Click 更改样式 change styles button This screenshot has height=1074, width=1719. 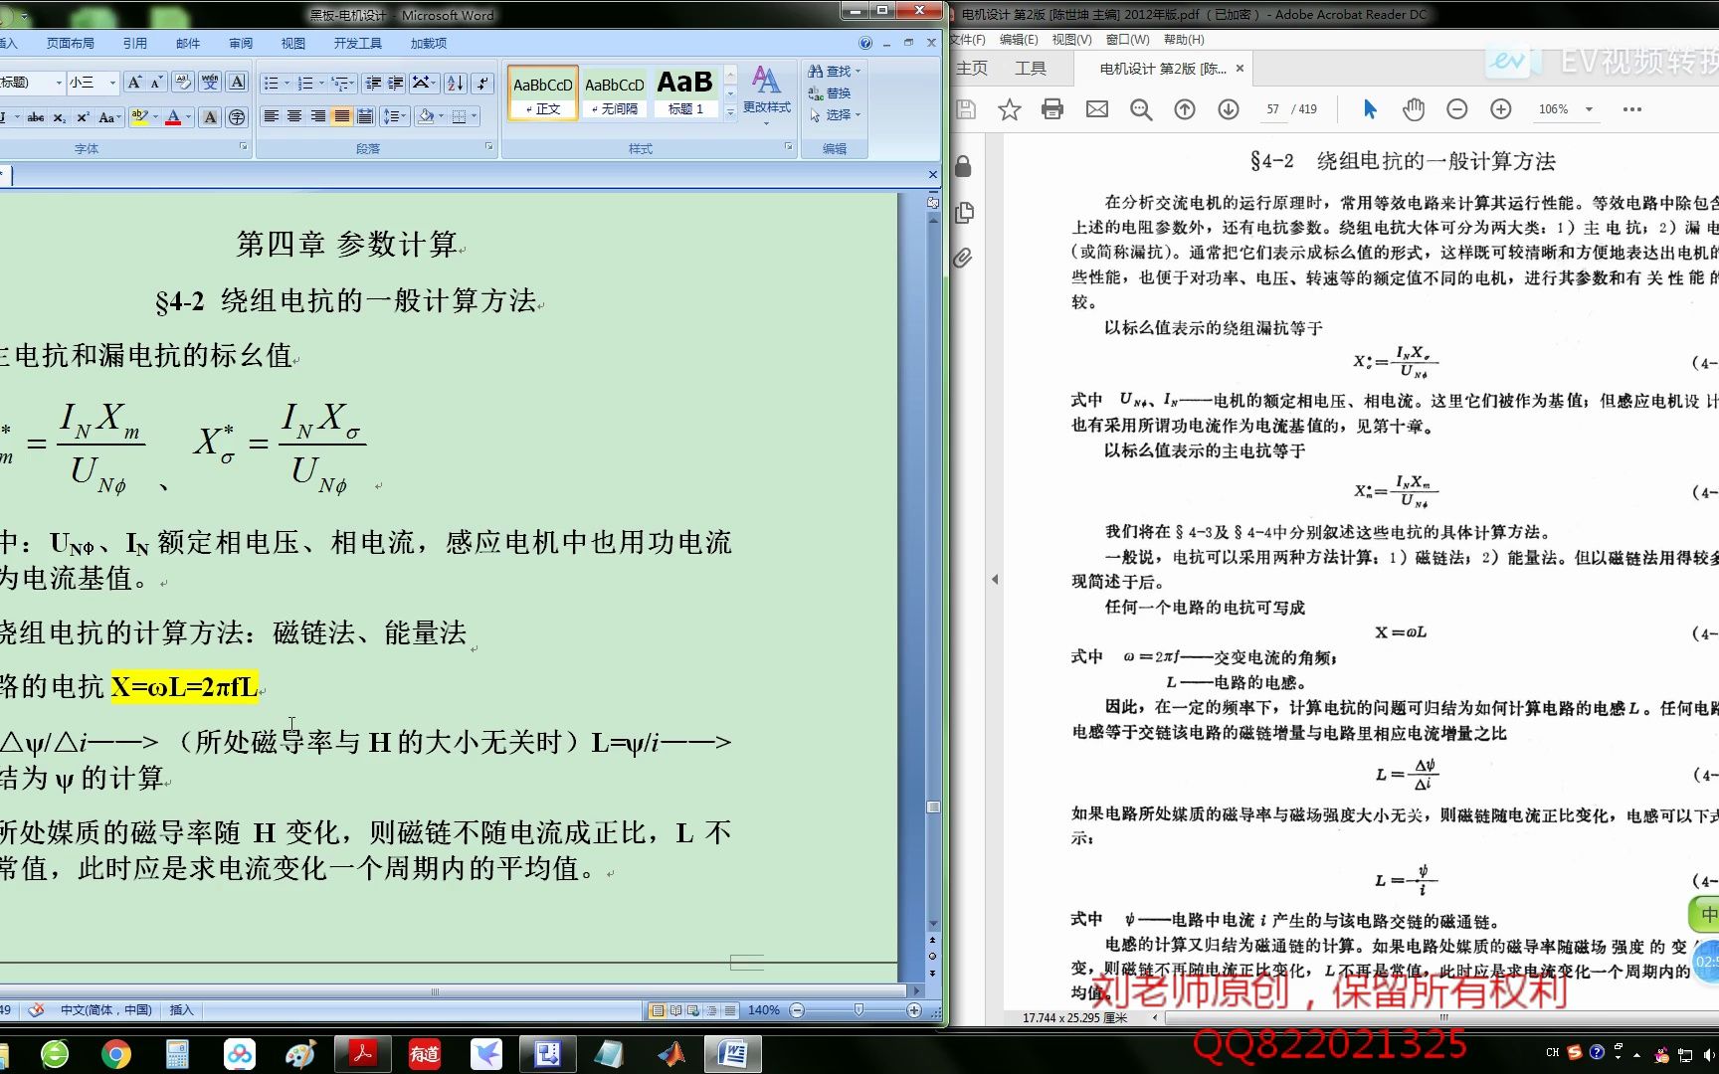(766, 94)
